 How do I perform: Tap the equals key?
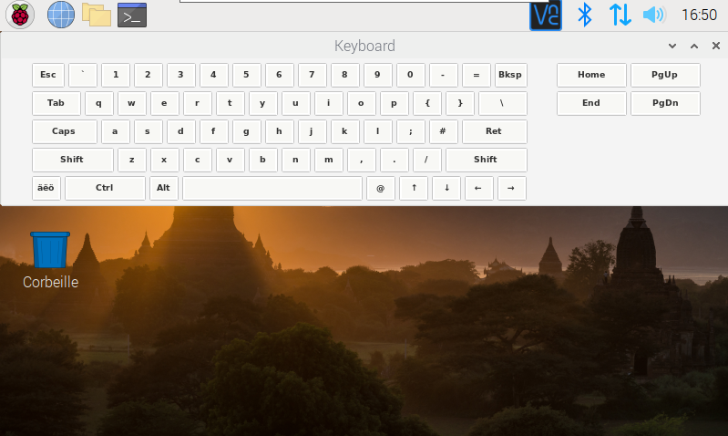tap(477, 76)
